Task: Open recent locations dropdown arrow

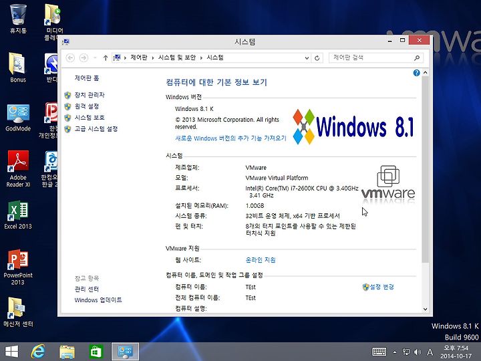Action: click(x=95, y=57)
